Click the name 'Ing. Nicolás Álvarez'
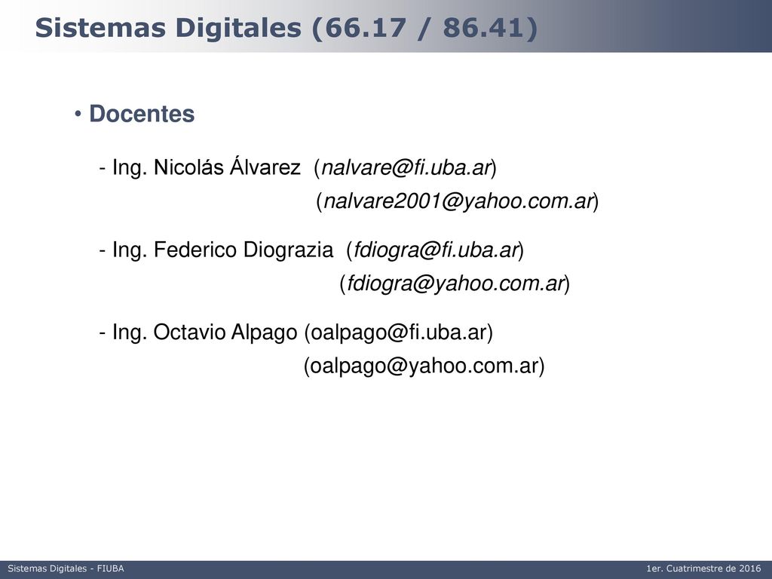Image resolution: width=772 pixels, height=579 pixels. click(207, 167)
